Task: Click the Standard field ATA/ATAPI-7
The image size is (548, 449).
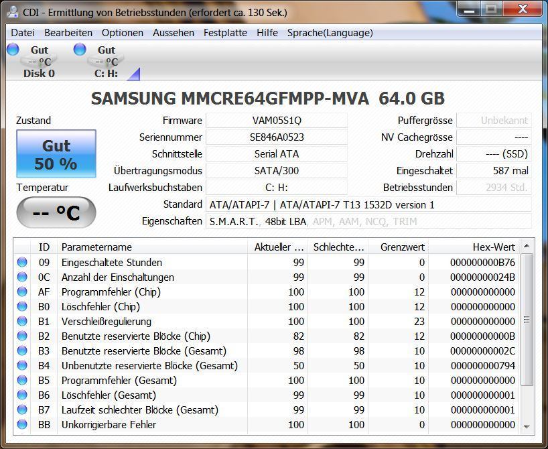Action: point(368,204)
